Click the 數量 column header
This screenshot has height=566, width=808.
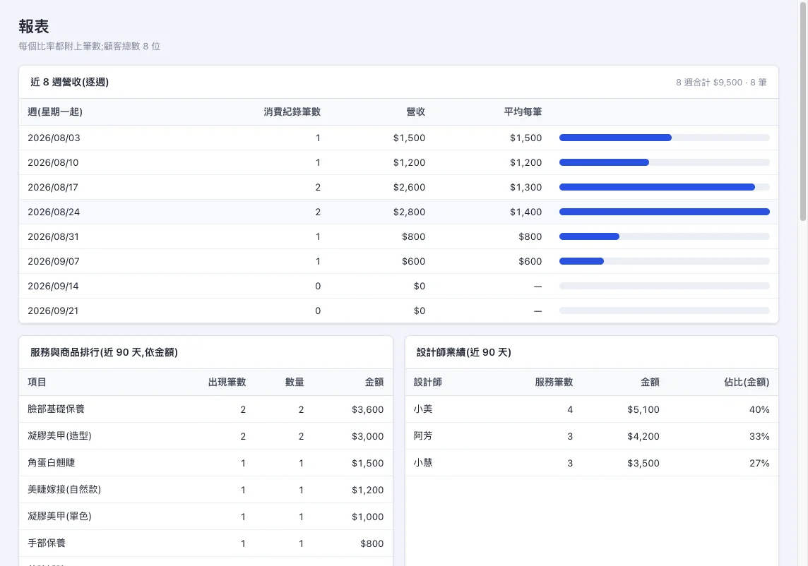(295, 382)
